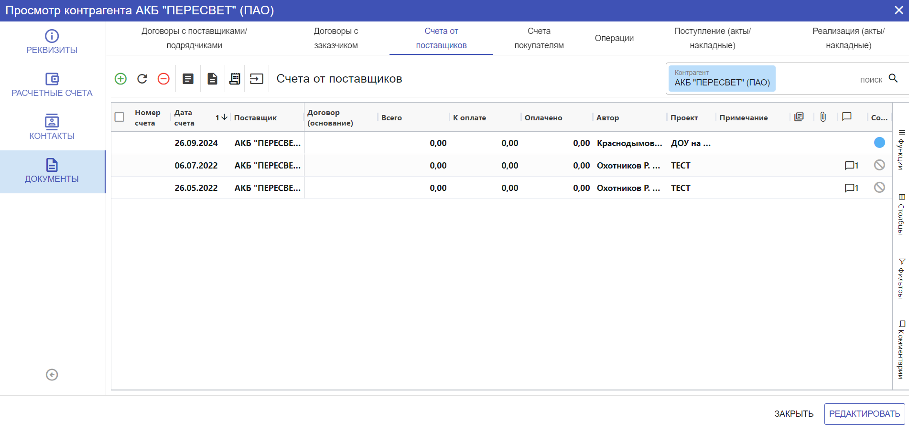The width and height of the screenshot is (909, 432).
Task: Toggle the select-all rows checkbox
Action: (119, 117)
